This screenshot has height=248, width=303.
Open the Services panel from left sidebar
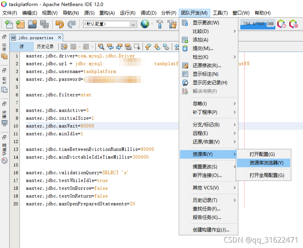click(x=4, y=118)
